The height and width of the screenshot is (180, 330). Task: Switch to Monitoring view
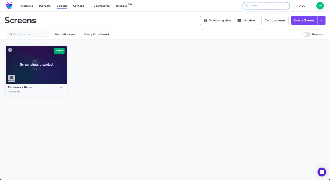tap(217, 20)
